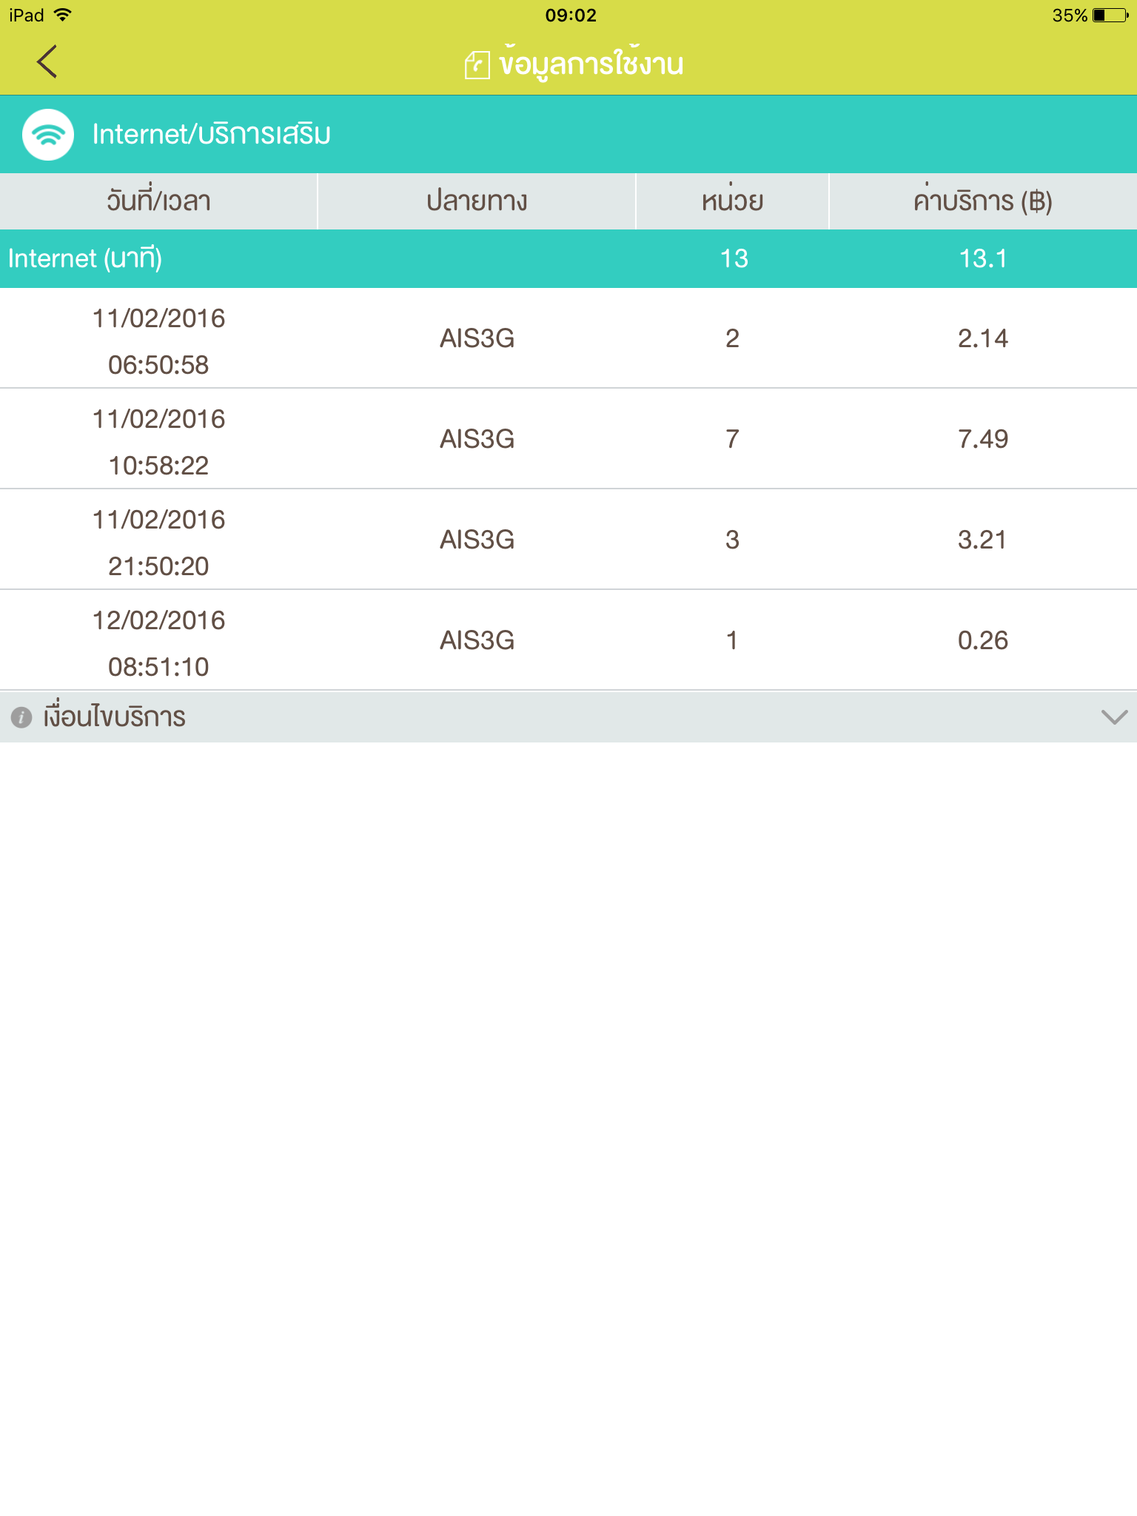Tap the total charge value 13.1

[x=983, y=258]
